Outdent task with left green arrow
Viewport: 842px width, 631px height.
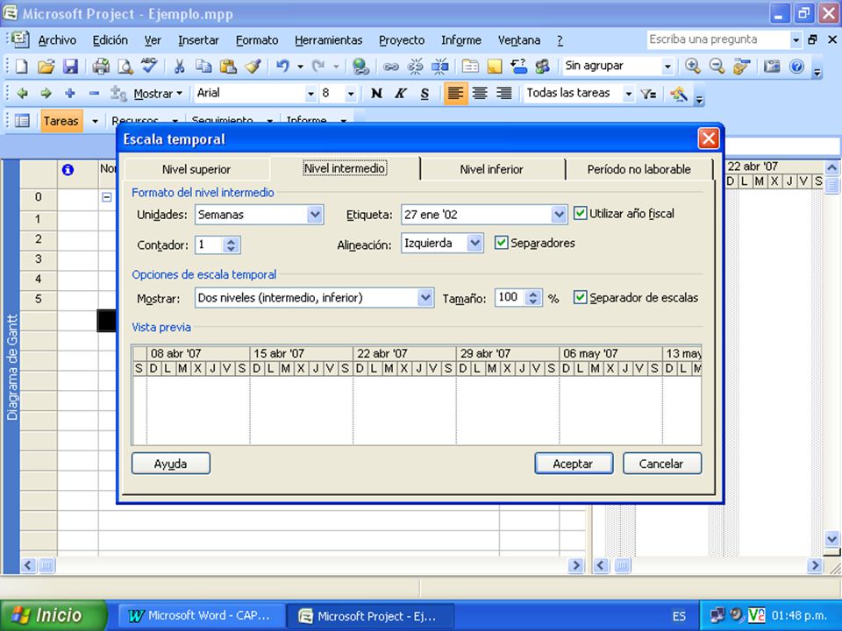(22, 94)
